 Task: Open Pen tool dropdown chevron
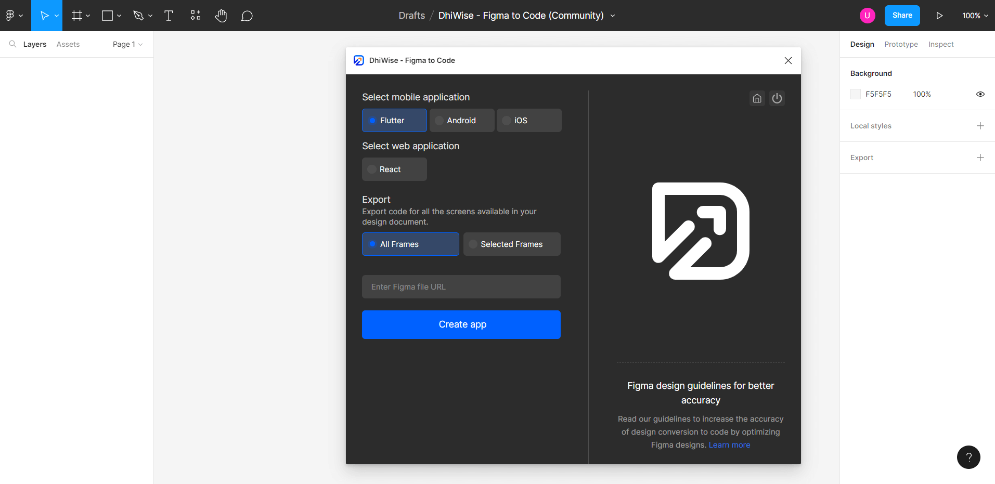[x=150, y=16]
